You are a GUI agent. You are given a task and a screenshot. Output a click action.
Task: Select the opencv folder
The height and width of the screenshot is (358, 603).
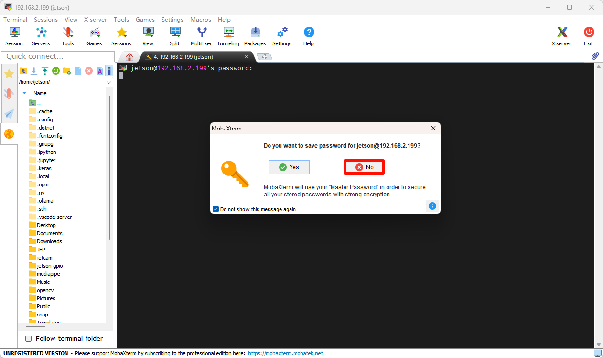[45, 290]
